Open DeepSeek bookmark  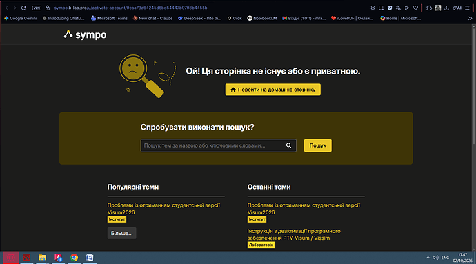click(200, 18)
